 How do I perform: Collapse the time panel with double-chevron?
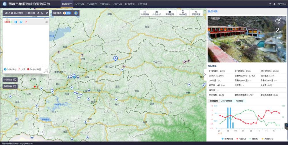[x=38, y=13]
